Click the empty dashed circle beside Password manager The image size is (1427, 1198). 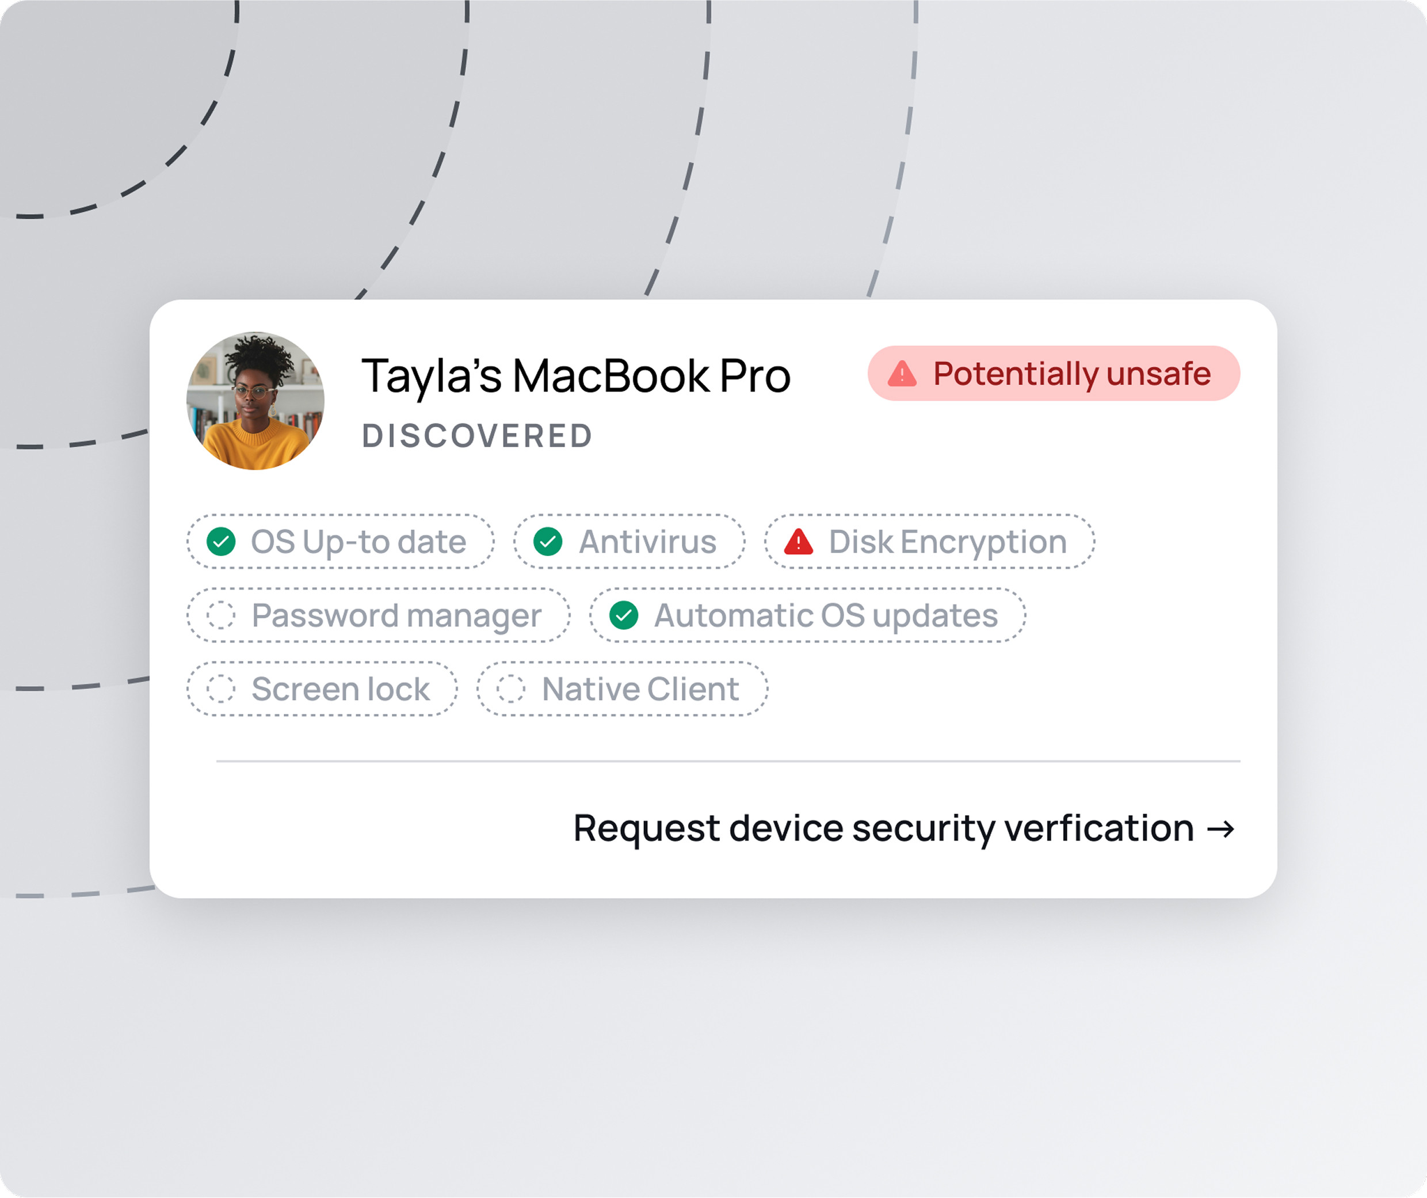click(x=222, y=615)
